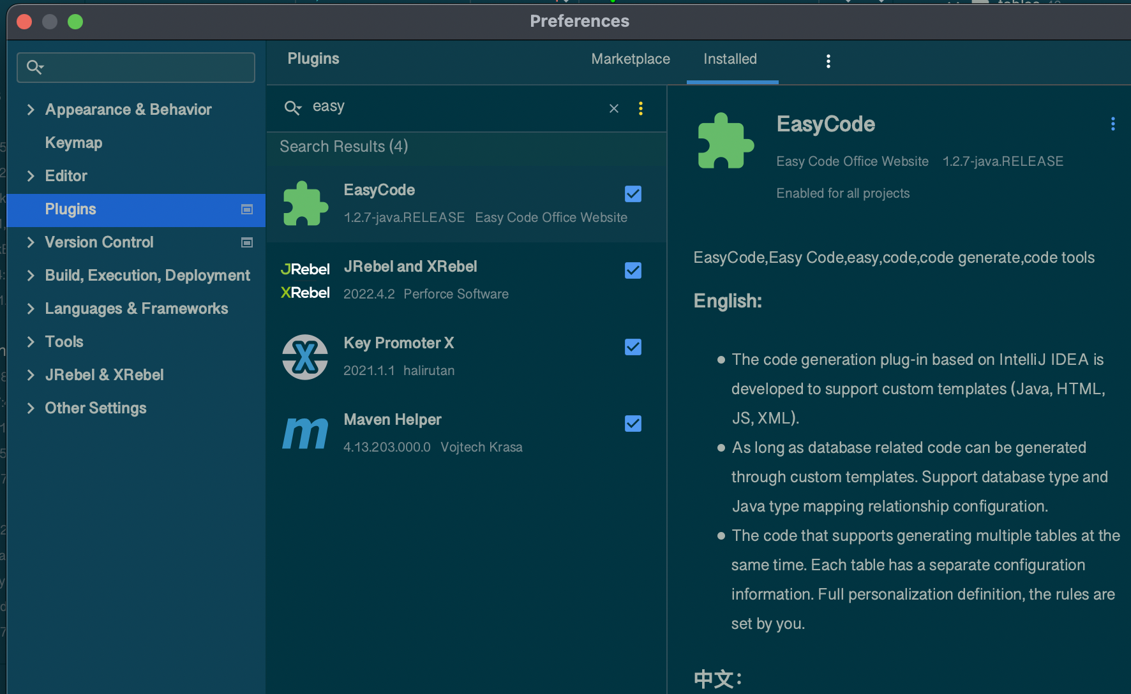Select Plugins in settings tree
1131x694 pixels.
point(136,209)
